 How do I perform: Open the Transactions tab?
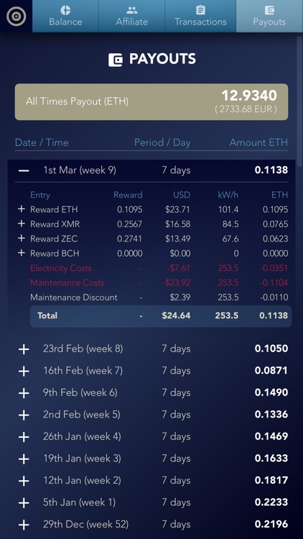[200, 16]
